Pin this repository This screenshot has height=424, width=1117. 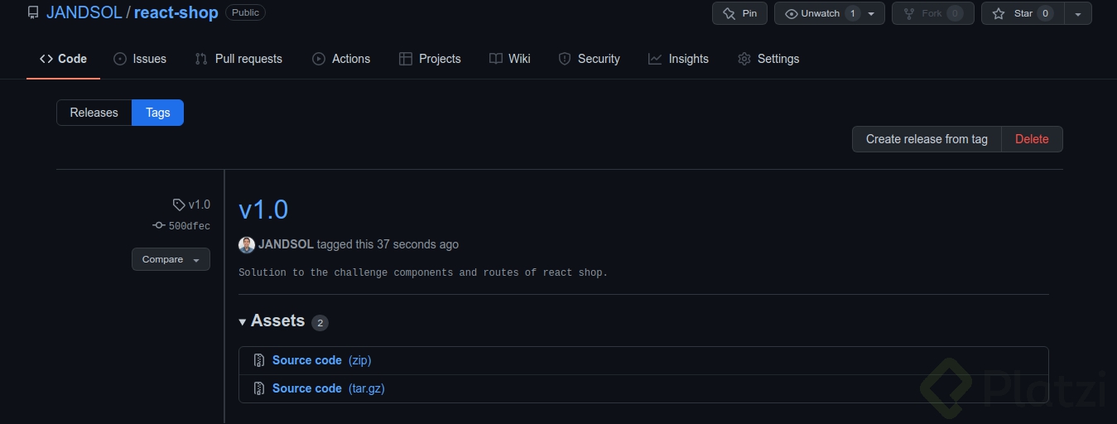click(739, 13)
